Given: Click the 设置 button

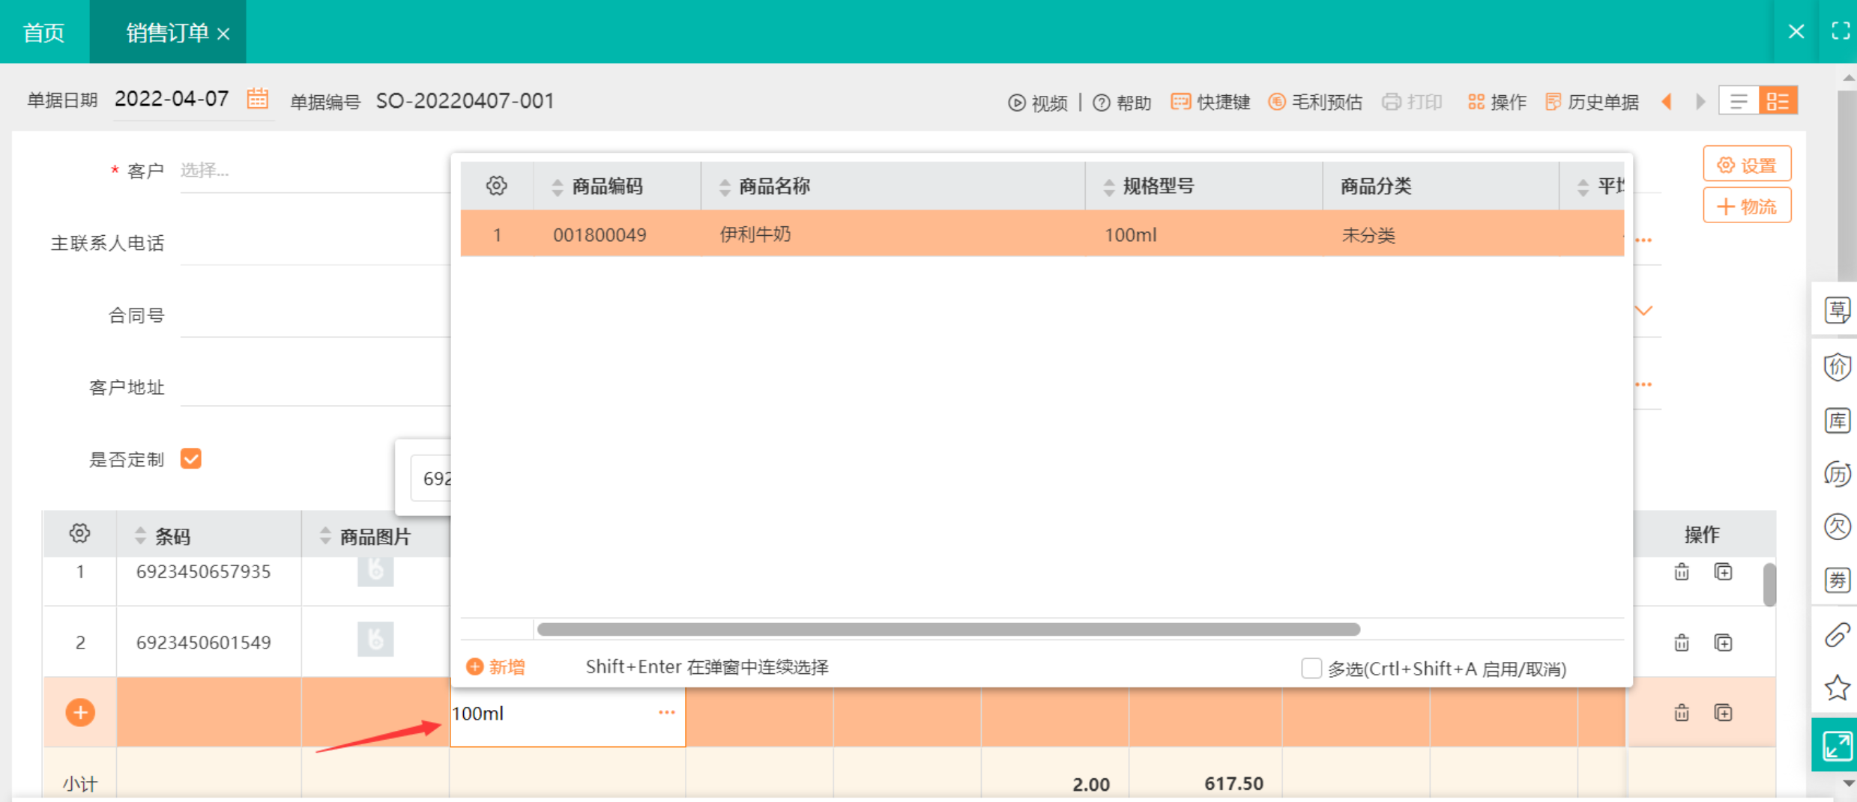Looking at the screenshot, I should tap(1747, 165).
